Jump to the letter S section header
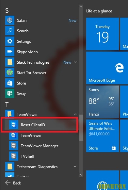This screenshot has width=128, height=190. coord(7,11)
